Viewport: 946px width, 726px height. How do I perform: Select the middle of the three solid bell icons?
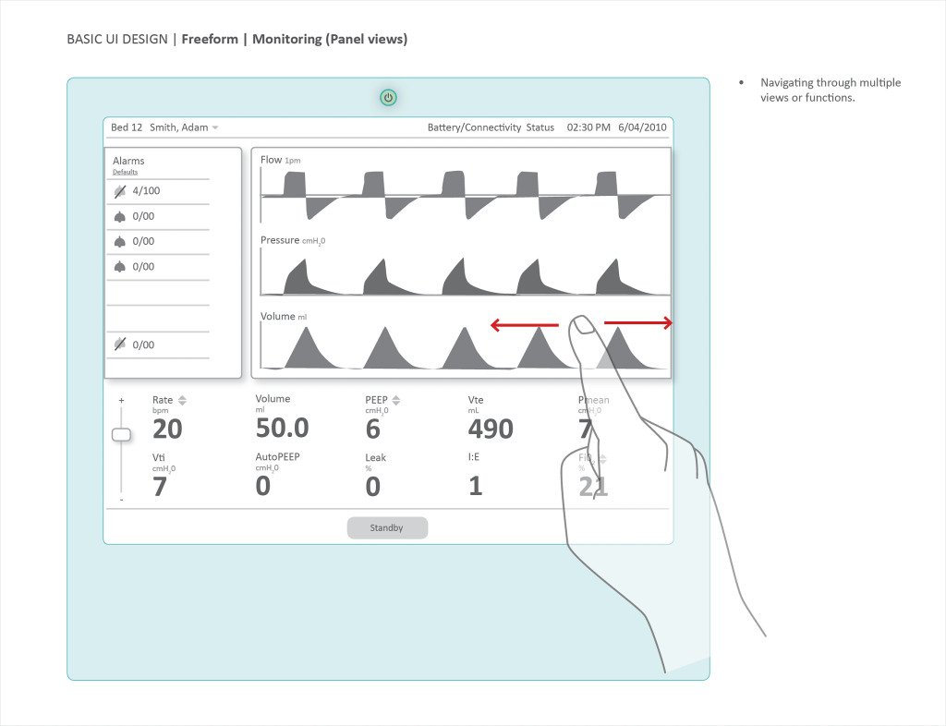119,241
